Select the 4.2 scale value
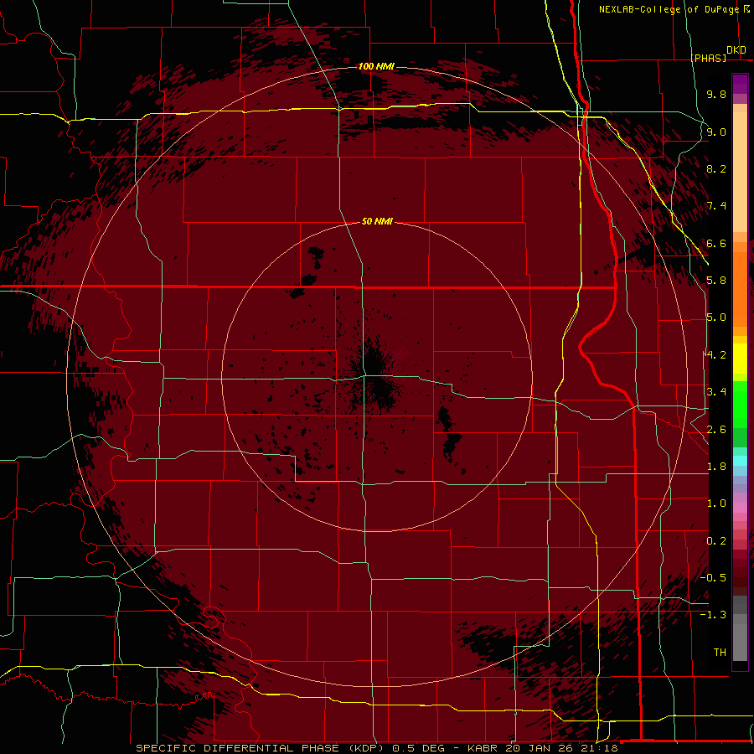Screen dimensions: 754x754 point(716,355)
